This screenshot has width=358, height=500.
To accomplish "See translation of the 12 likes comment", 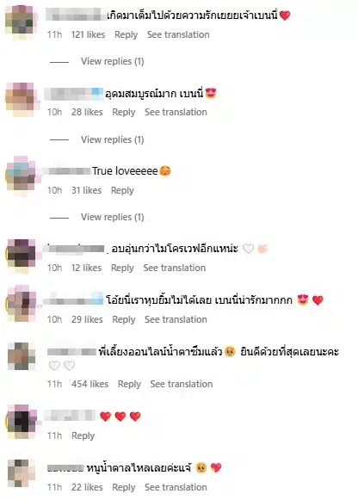I will [x=175, y=268].
